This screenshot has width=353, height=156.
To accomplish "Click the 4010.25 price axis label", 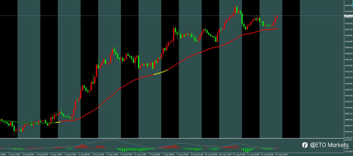I will [x=349, y=138].
